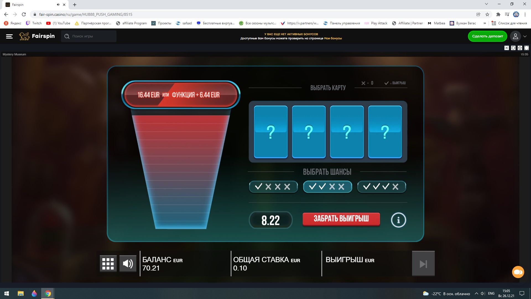Expand hidden bookmarks chevron
531x299 pixels.
pyautogui.click(x=485, y=23)
